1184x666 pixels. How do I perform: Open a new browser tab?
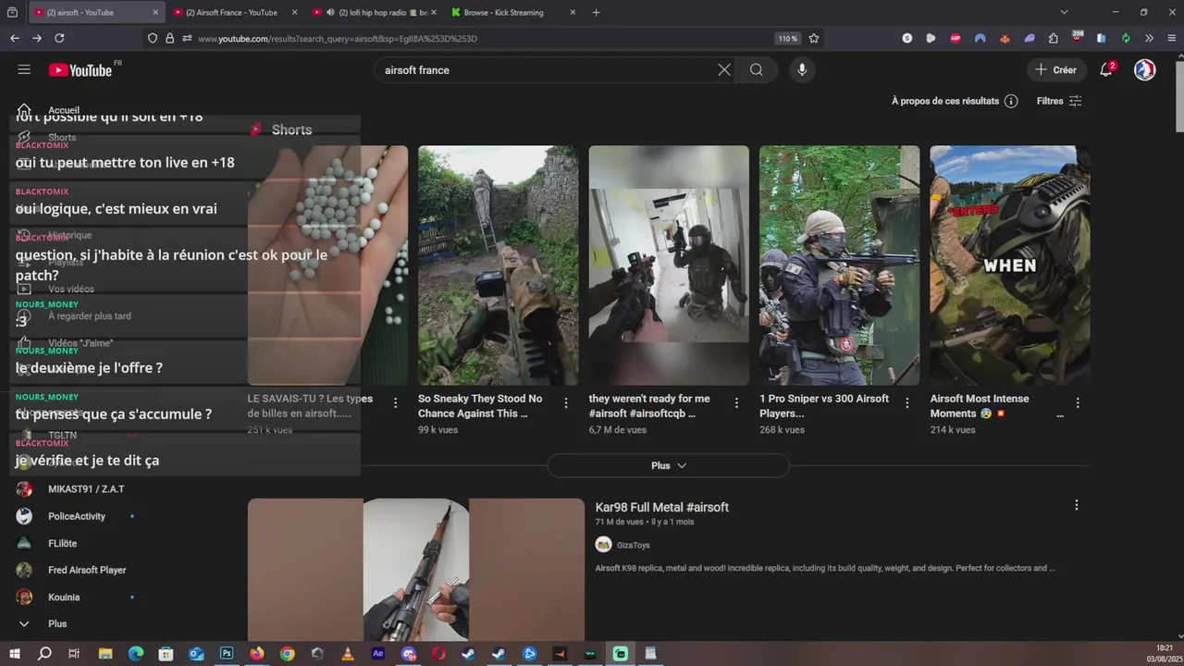click(596, 12)
